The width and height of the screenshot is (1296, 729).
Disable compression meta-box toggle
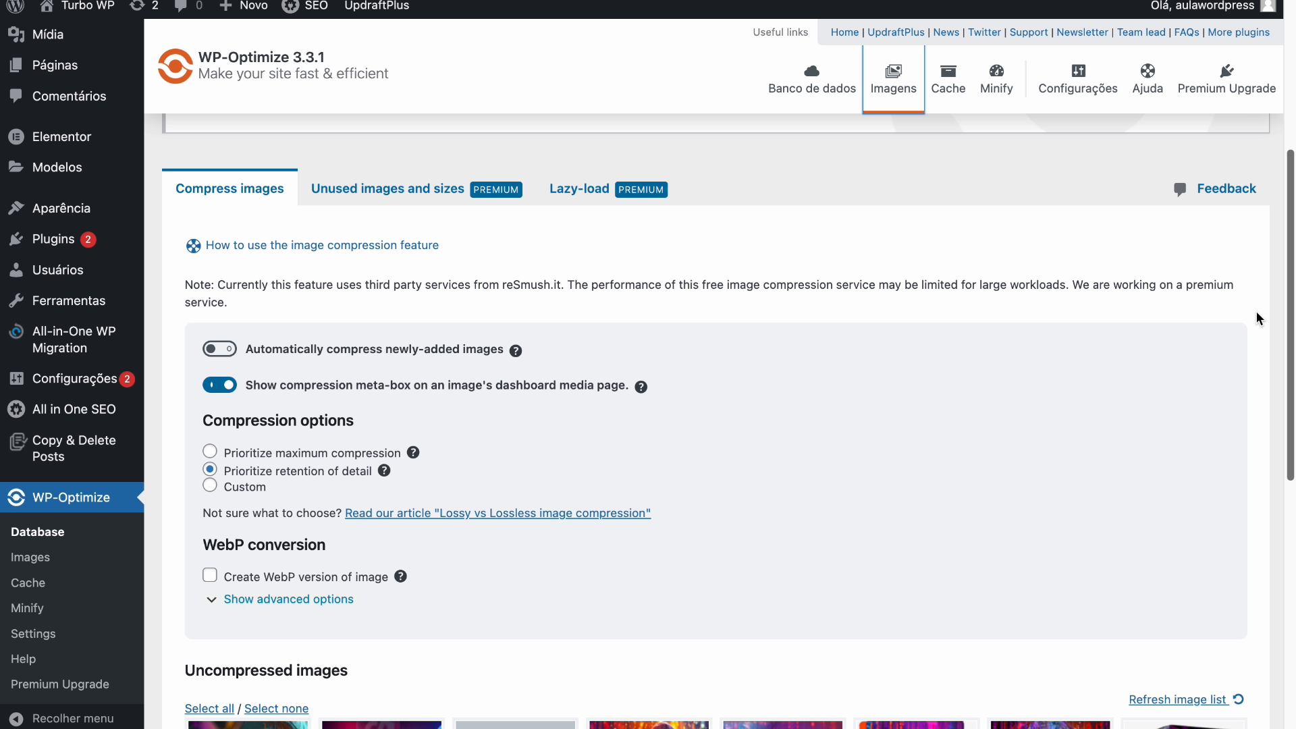[219, 385]
